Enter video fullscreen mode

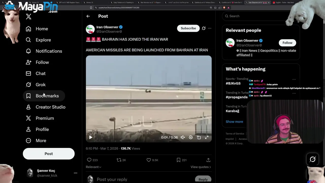tap(207, 137)
